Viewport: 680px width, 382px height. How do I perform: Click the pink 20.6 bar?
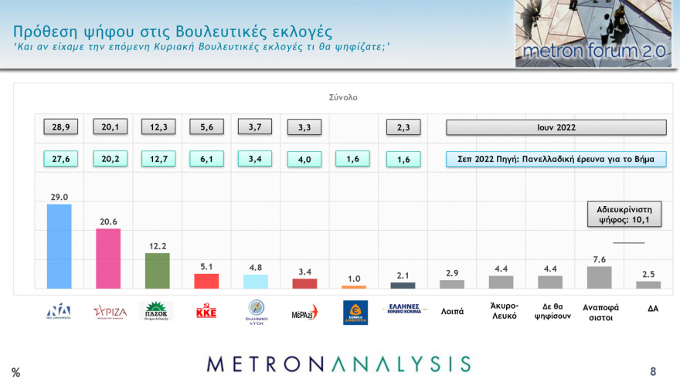pyautogui.click(x=108, y=259)
